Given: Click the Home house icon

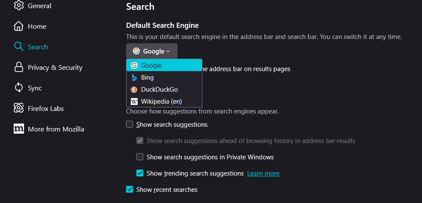Looking at the screenshot, I should (x=18, y=27).
